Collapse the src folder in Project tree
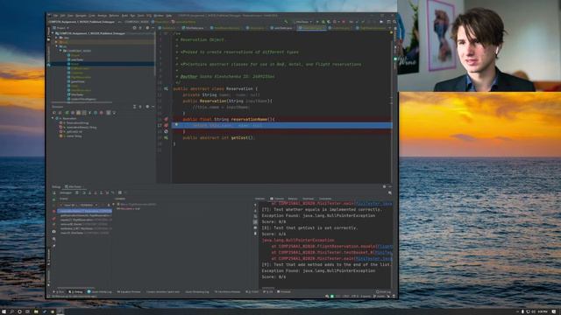Screen dimensions: 561x315 pos(56,46)
